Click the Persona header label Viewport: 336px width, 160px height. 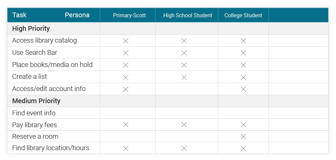pyautogui.click(x=77, y=15)
